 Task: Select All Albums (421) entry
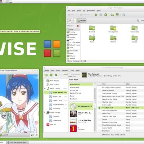[81, 106]
